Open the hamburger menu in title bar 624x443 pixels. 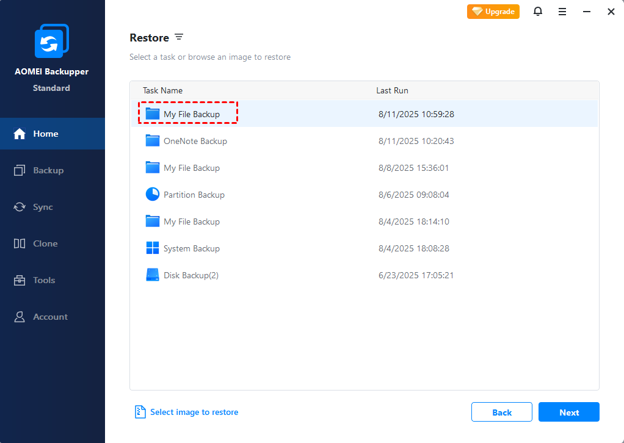pos(562,12)
